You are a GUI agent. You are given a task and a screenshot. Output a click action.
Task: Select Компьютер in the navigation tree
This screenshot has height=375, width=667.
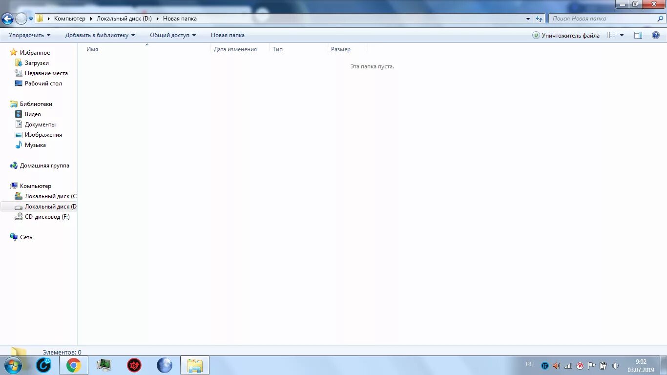pos(35,186)
